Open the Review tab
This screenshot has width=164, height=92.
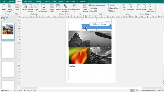pos(47,2)
